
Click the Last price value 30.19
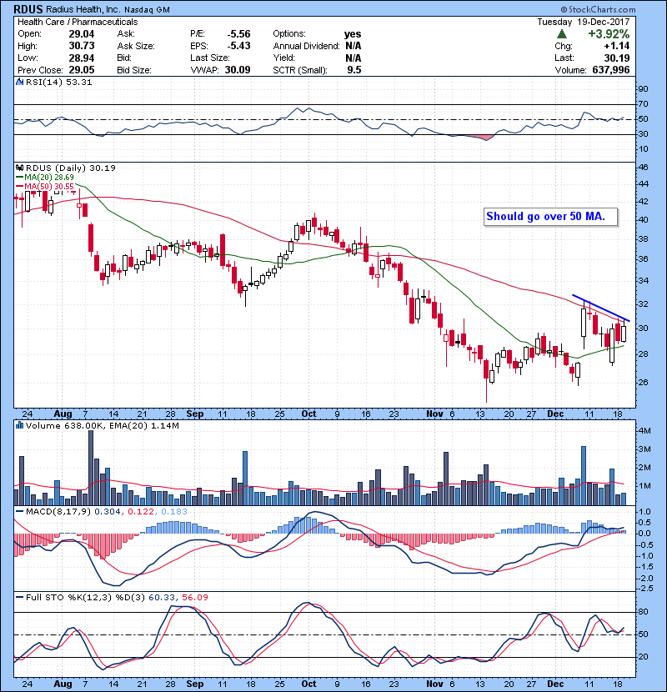click(617, 58)
